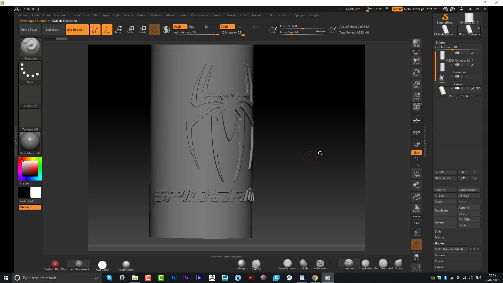Toggle Zadd sculpt mode
503x283 pixels.
coord(227,27)
